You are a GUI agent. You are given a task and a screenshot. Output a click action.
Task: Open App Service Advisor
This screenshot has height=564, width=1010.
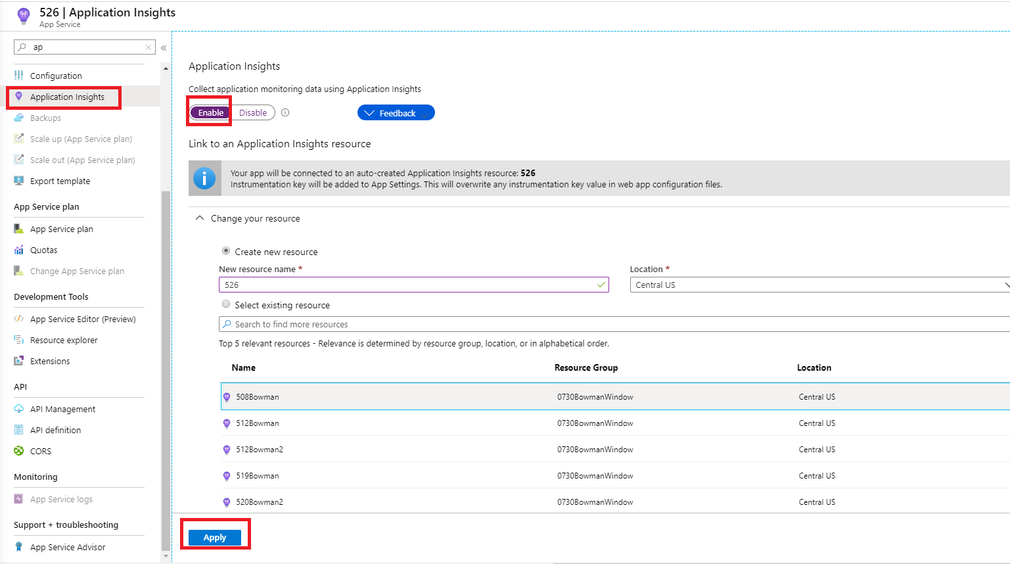(x=68, y=546)
